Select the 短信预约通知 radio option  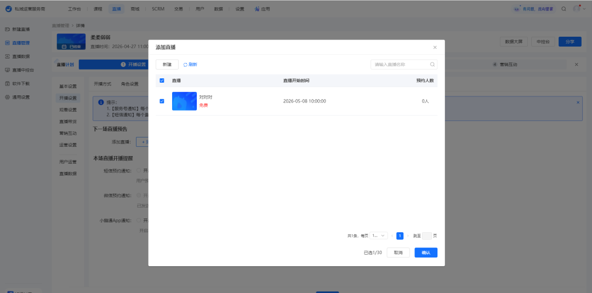click(139, 170)
